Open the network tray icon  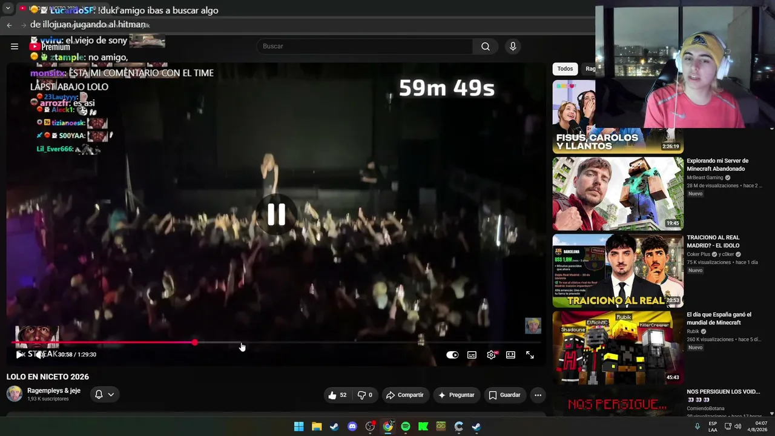pos(727,426)
